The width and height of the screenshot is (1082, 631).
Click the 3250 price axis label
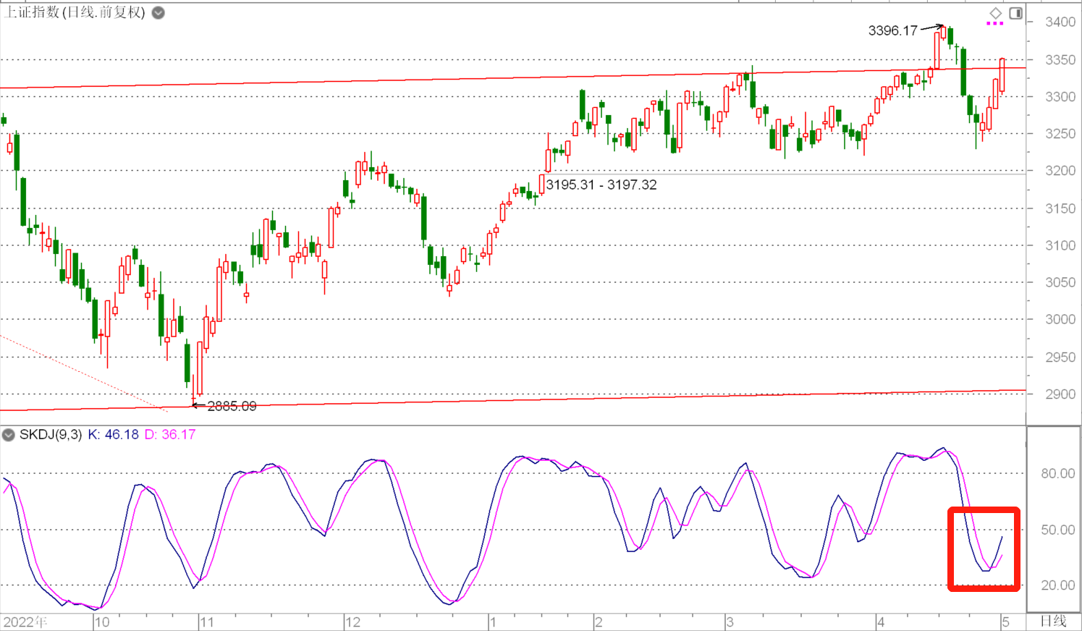tap(1060, 134)
